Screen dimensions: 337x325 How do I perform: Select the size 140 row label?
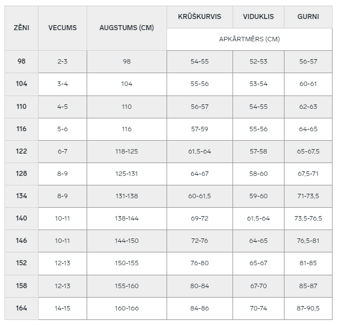point(21,218)
